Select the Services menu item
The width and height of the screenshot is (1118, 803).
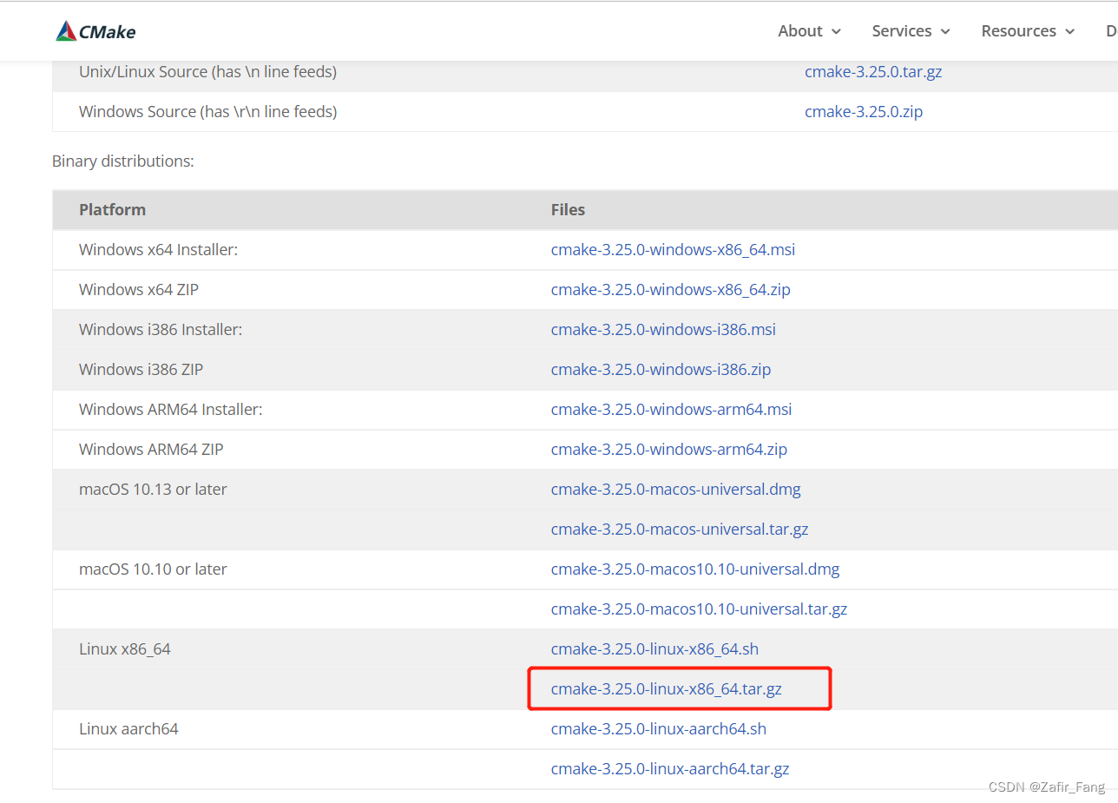[x=902, y=30]
